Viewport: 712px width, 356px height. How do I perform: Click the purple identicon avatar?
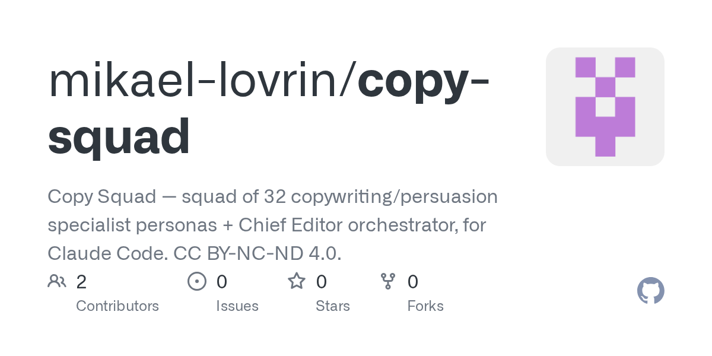click(x=605, y=107)
